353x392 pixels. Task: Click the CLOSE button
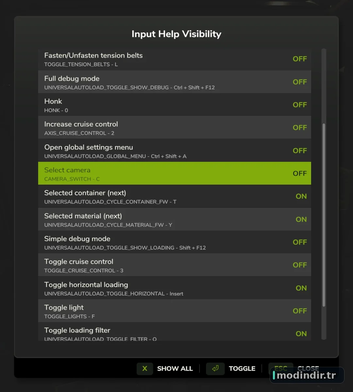[x=308, y=368]
